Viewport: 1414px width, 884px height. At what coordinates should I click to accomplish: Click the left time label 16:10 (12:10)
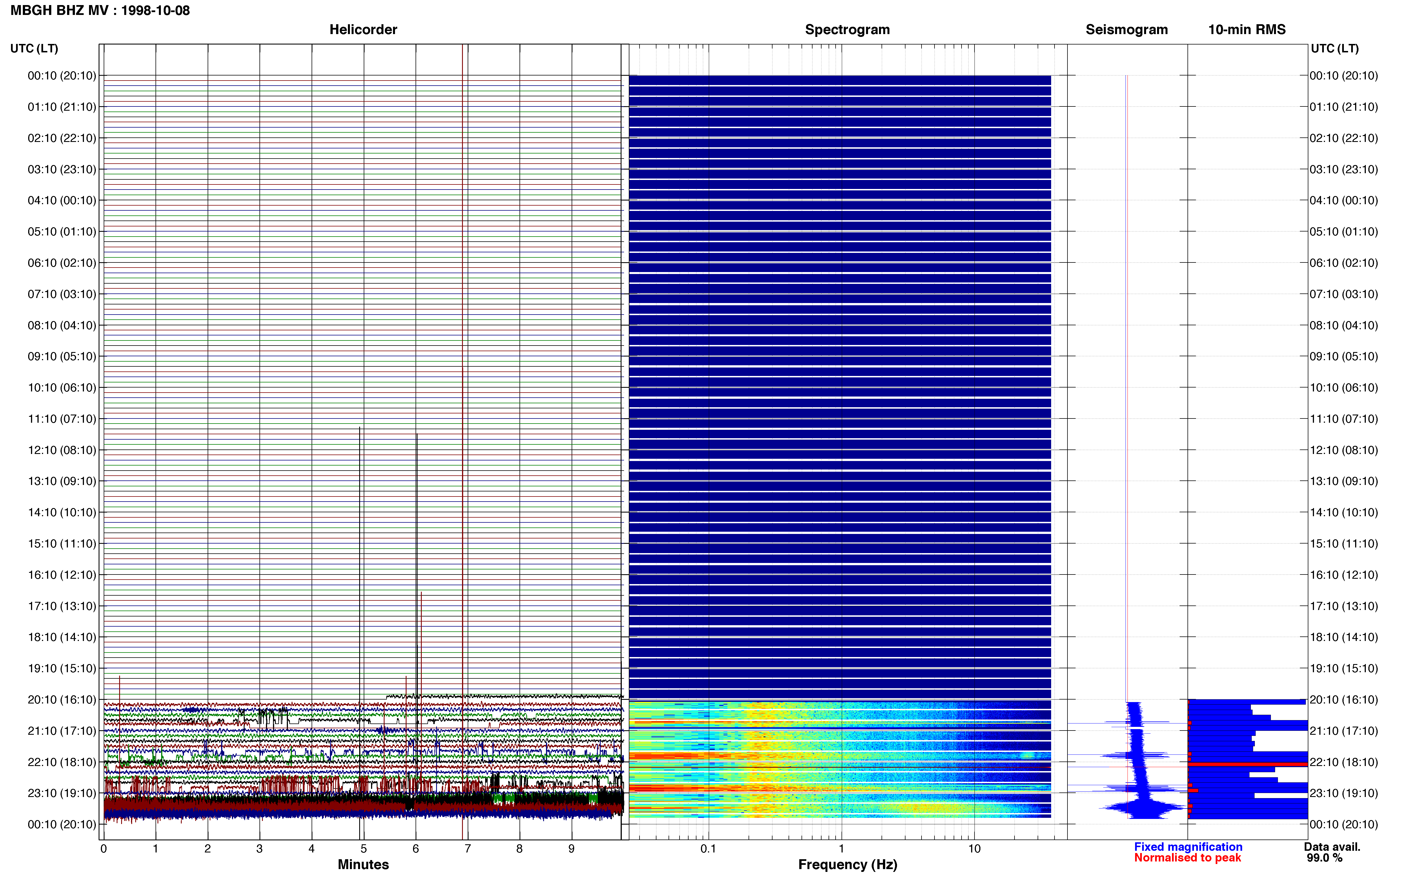click(62, 575)
